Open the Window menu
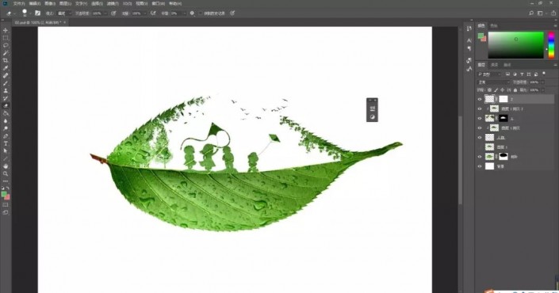The height and width of the screenshot is (293, 559). (x=159, y=3)
